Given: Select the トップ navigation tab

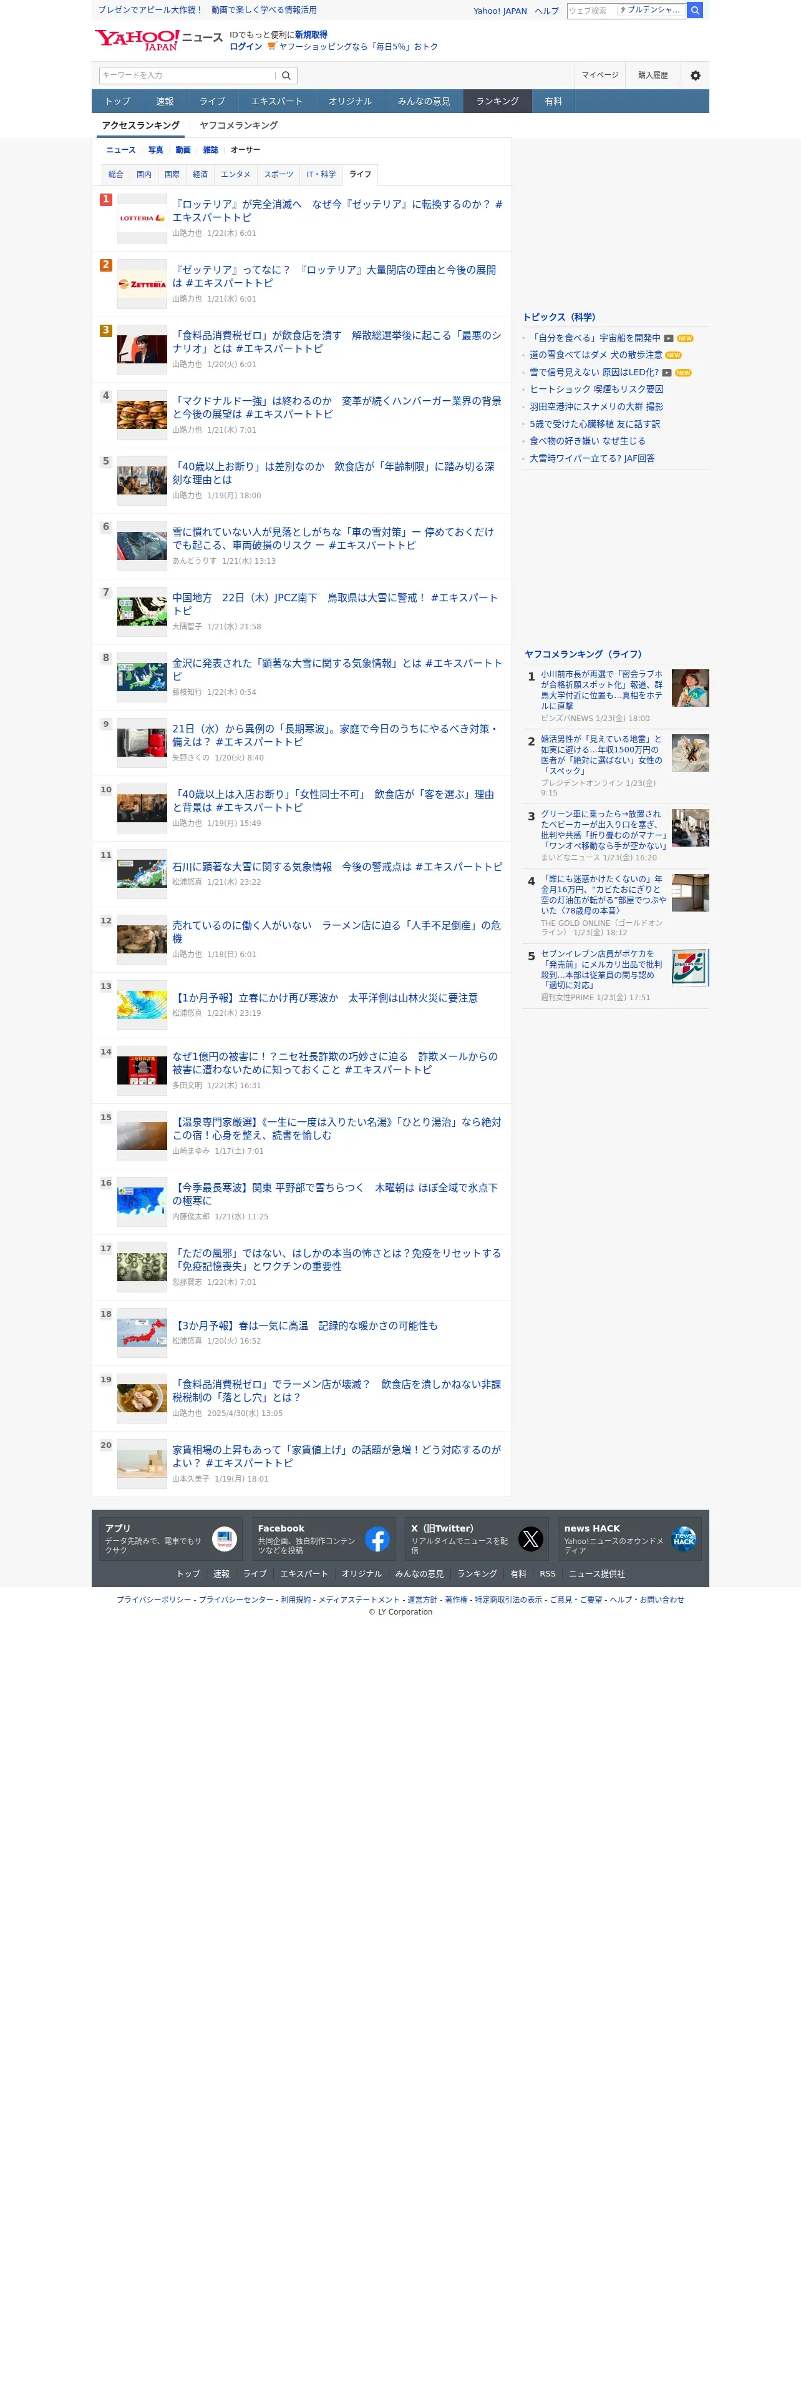Looking at the screenshot, I should point(117,101).
